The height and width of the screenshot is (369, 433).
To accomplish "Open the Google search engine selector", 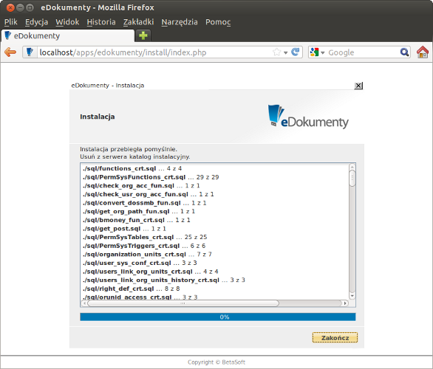I will (x=317, y=52).
